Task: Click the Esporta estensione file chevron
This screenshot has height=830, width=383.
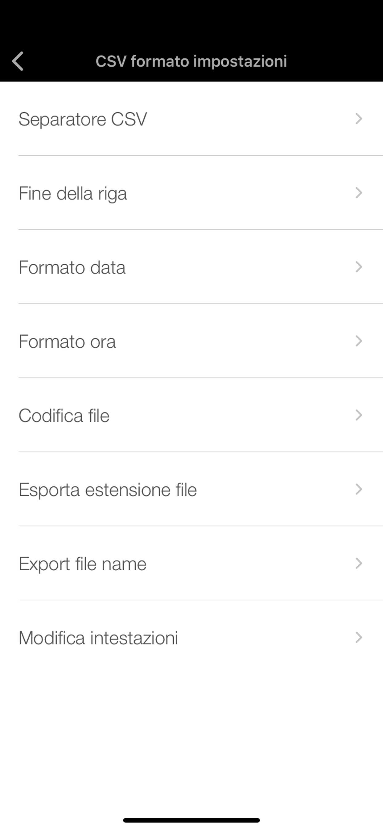Action: click(359, 489)
